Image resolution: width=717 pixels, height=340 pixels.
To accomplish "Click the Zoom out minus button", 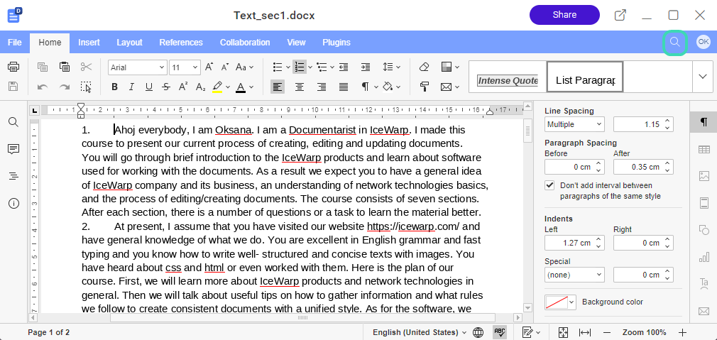I will (607, 332).
